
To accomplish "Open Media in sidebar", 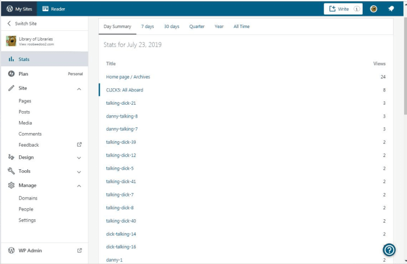I will pyautogui.click(x=25, y=123).
